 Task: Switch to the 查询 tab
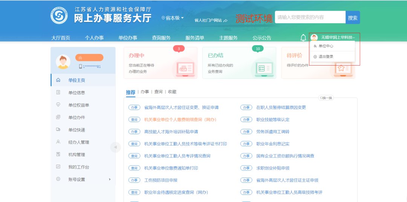pyautogui.click(x=158, y=92)
